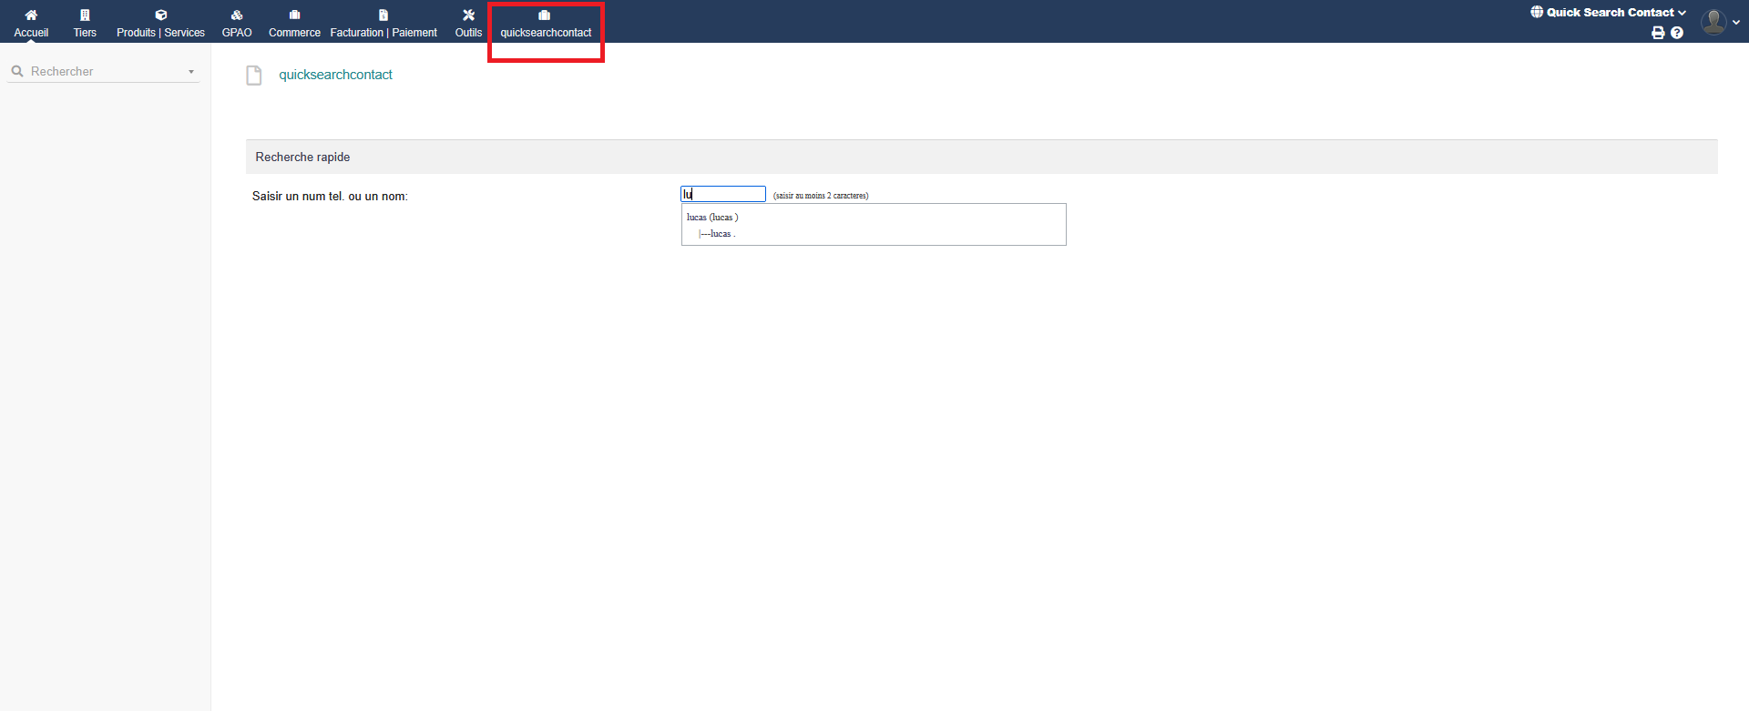Expand the Quick Search Contact dropdown
This screenshot has height=711, width=1749.
[1609, 12]
